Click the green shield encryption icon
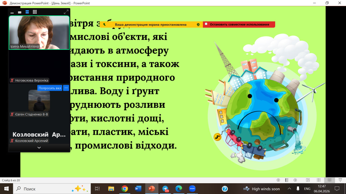Screen dimensions: 346x194 point(198,25)
